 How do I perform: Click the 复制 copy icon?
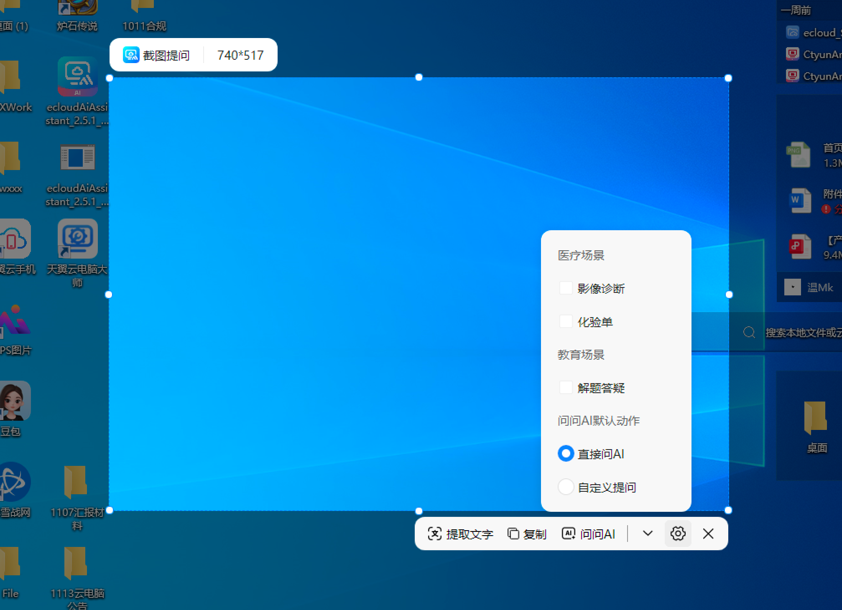(x=513, y=534)
